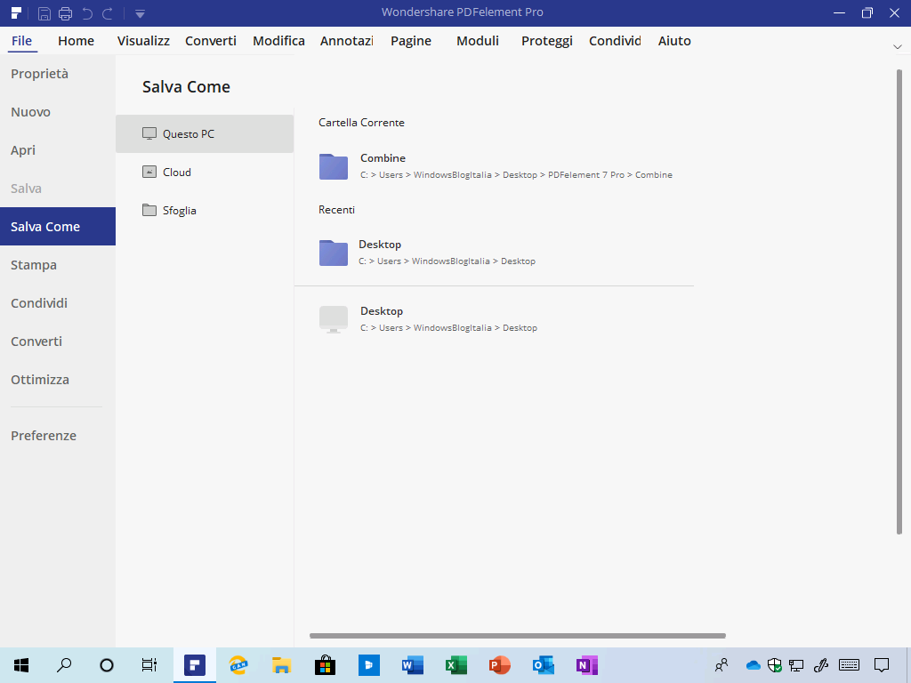911x683 pixels.
Task: Open Excel from the taskbar
Action: (456, 665)
